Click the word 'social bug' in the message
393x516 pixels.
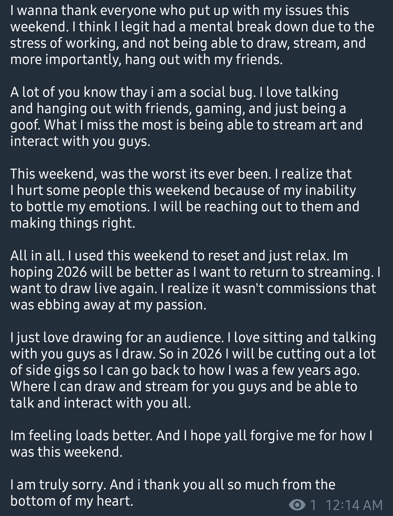221,92
